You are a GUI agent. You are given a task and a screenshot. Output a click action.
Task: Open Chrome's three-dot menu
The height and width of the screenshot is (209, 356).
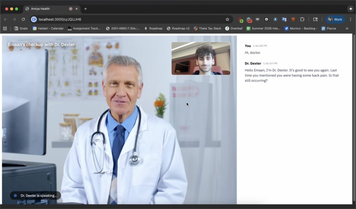point(351,19)
